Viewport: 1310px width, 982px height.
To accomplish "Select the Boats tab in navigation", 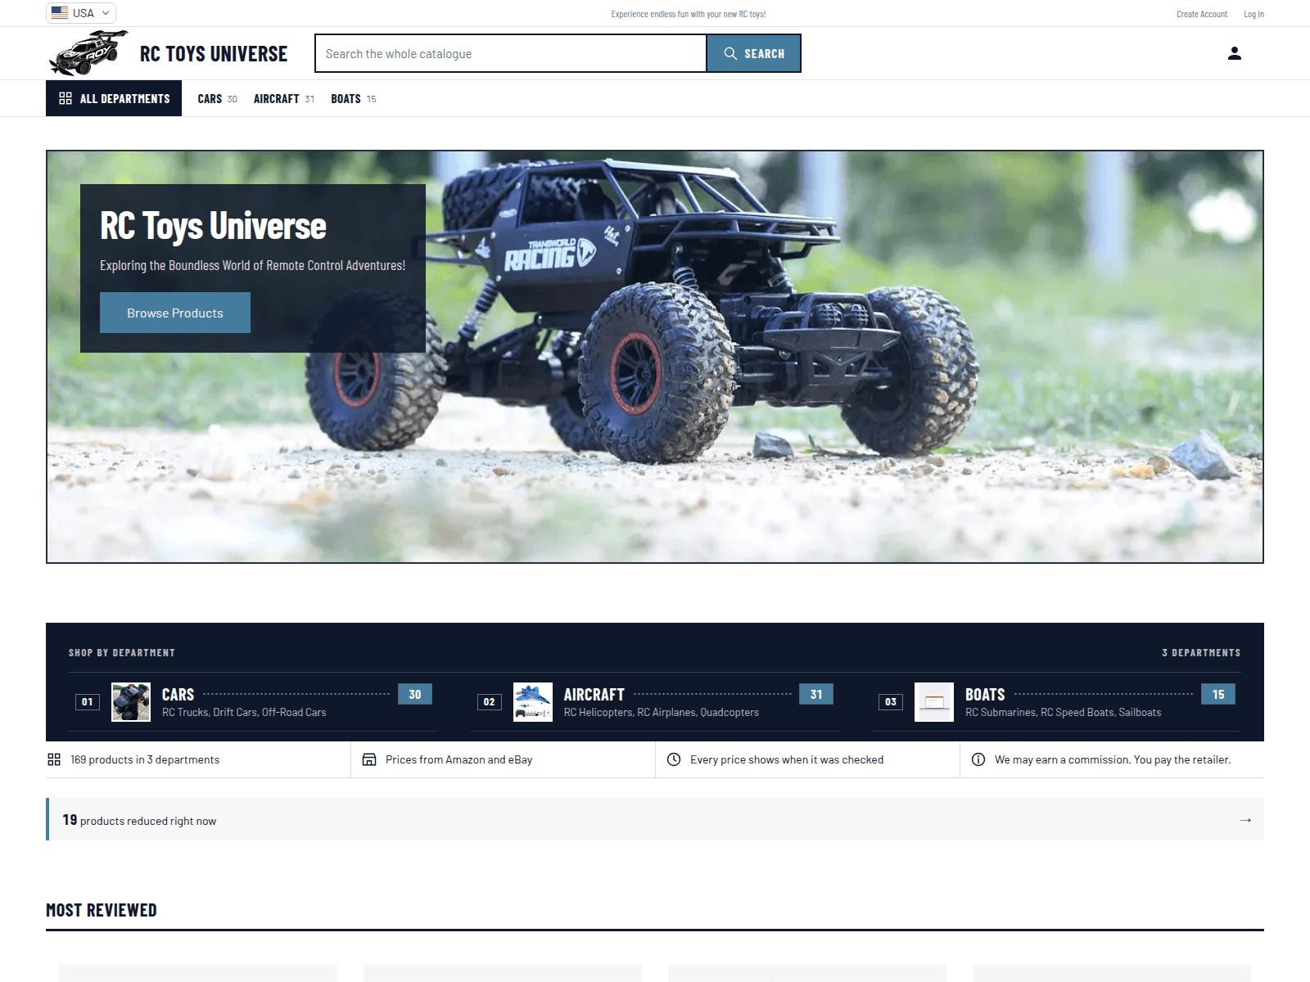I will click(x=354, y=99).
